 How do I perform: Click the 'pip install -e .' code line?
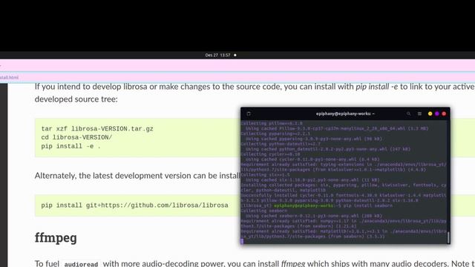click(x=71, y=146)
